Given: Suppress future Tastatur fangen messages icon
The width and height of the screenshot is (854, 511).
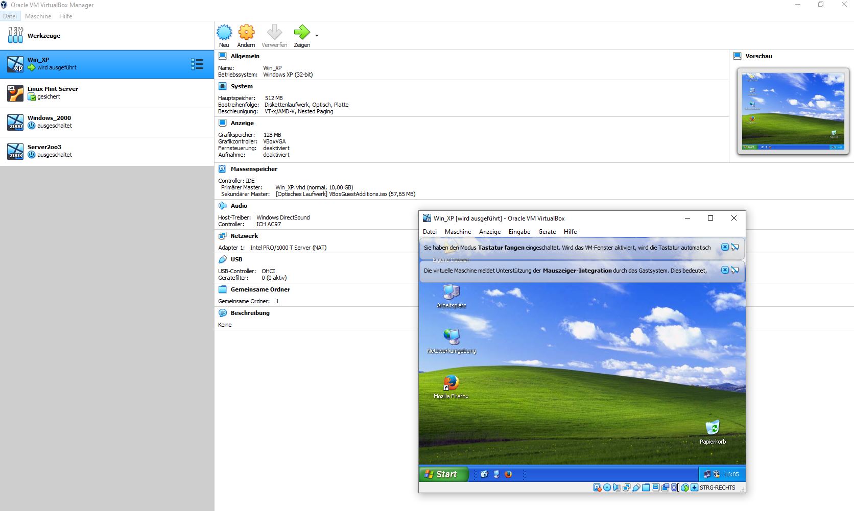Looking at the screenshot, I should (735, 247).
